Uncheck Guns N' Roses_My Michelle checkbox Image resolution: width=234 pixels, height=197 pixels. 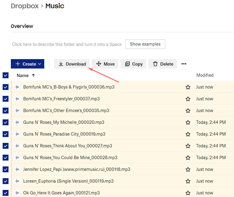[6, 122]
